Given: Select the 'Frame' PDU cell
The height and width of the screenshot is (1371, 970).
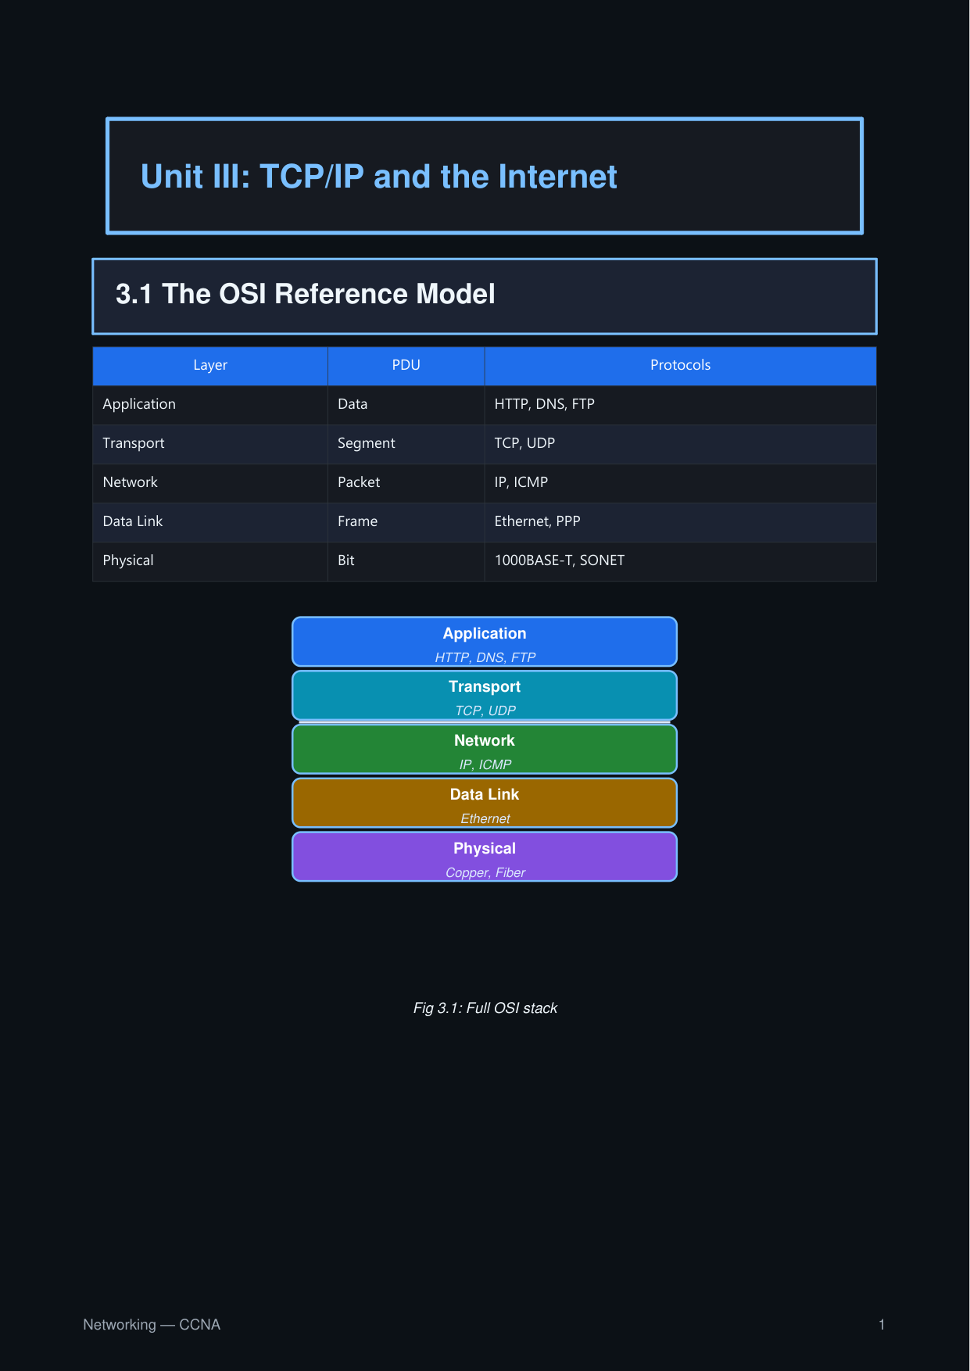Looking at the screenshot, I should pos(406,522).
